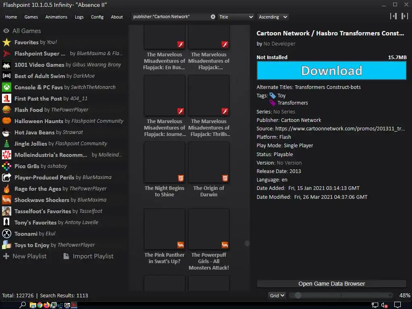This screenshot has height=309, width=412.
Task: Select Flapjack: En Bus... game thumbnail
Action: tap(165, 37)
